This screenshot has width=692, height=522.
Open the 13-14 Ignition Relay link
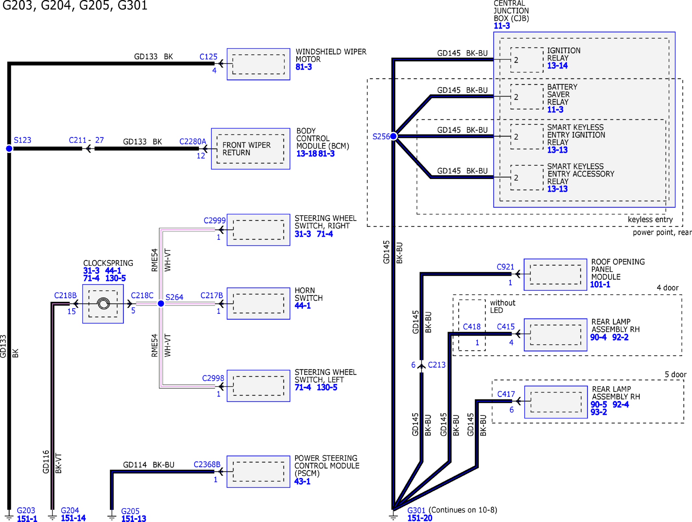pos(557,66)
